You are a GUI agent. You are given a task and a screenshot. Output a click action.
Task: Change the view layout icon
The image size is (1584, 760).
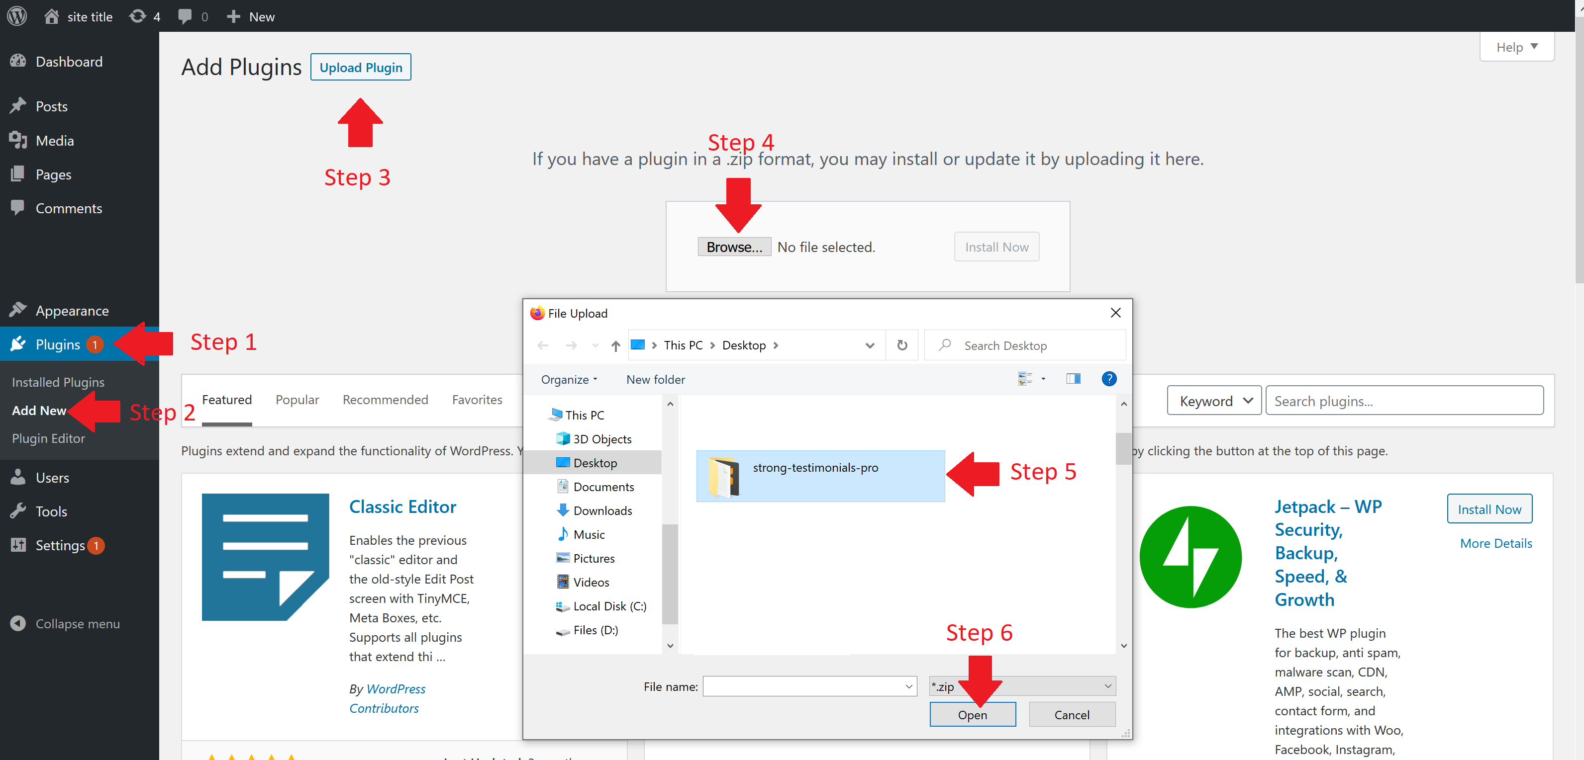[1024, 379]
